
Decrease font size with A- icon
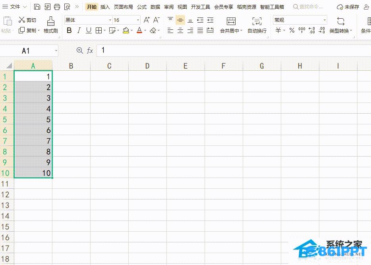coord(157,20)
